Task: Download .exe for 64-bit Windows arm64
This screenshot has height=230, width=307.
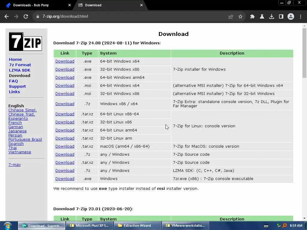Action: click(65, 78)
